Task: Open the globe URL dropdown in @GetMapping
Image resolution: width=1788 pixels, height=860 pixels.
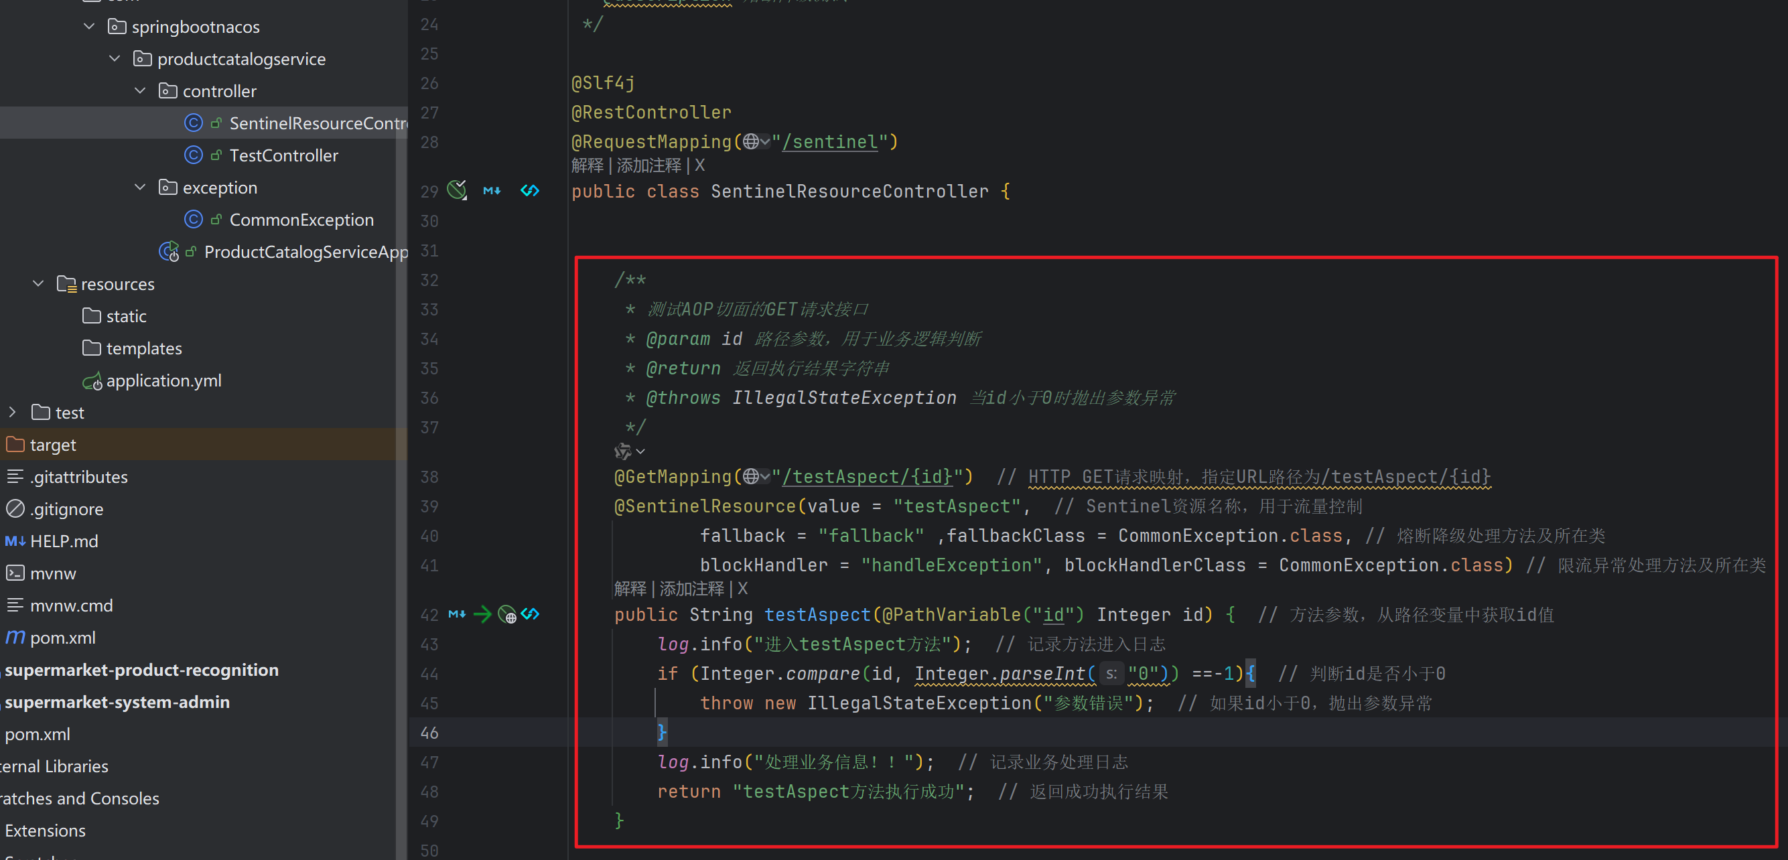Action: [x=756, y=477]
